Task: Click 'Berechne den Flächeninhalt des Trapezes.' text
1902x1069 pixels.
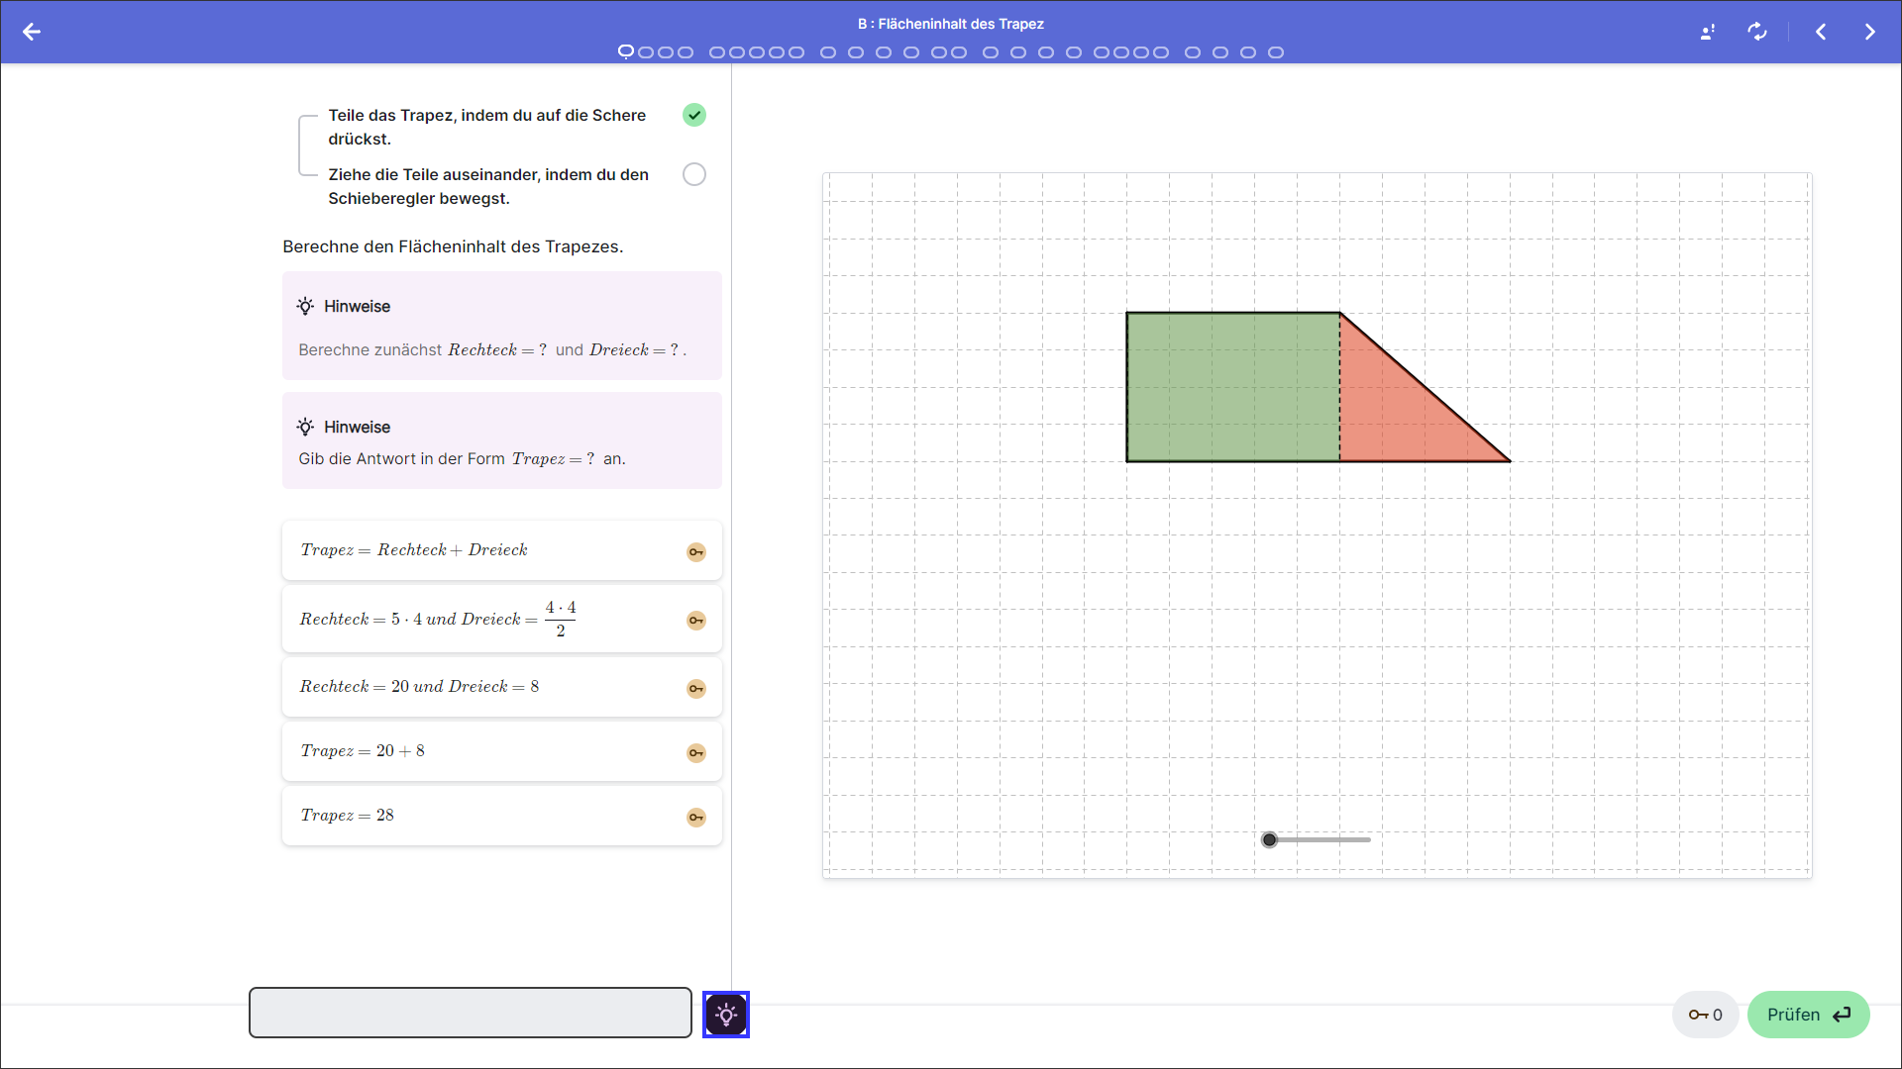Action: click(453, 246)
